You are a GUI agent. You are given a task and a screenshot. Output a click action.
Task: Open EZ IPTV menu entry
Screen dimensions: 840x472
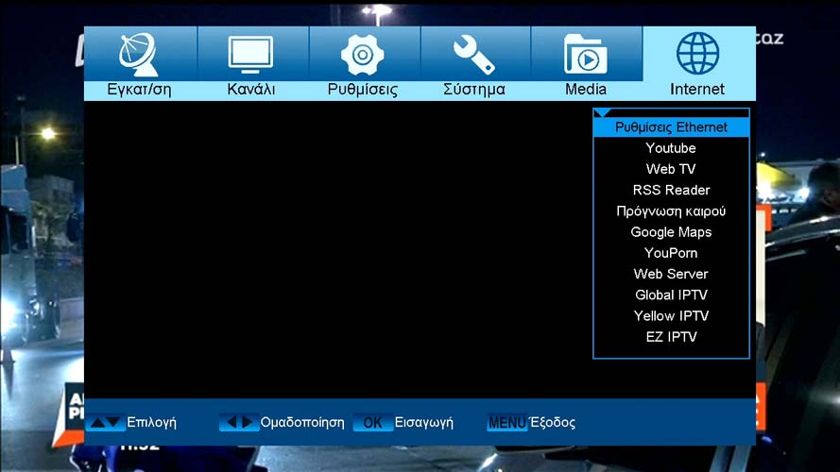(x=671, y=337)
